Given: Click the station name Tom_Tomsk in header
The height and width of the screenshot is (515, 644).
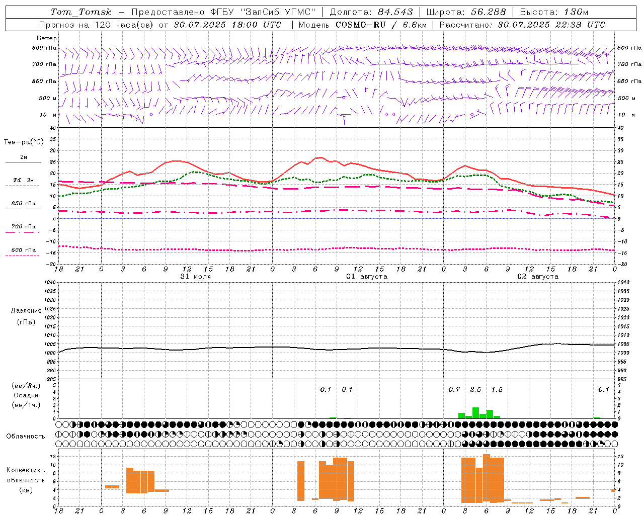Looking at the screenshot, I should click(82, 12).
